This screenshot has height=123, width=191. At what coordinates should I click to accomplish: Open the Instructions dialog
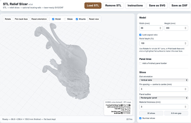pos(135,6)
